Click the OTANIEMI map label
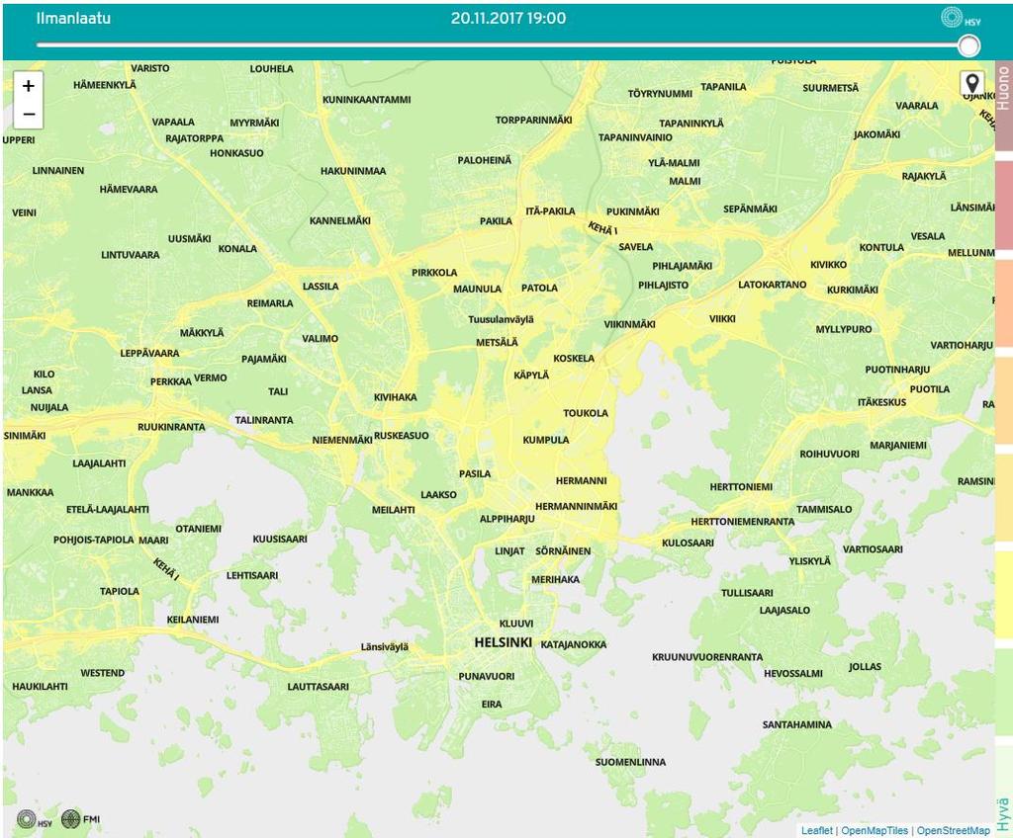This screenshot has height=838, width=1013. pyautogui.click(x=198, y=529)
